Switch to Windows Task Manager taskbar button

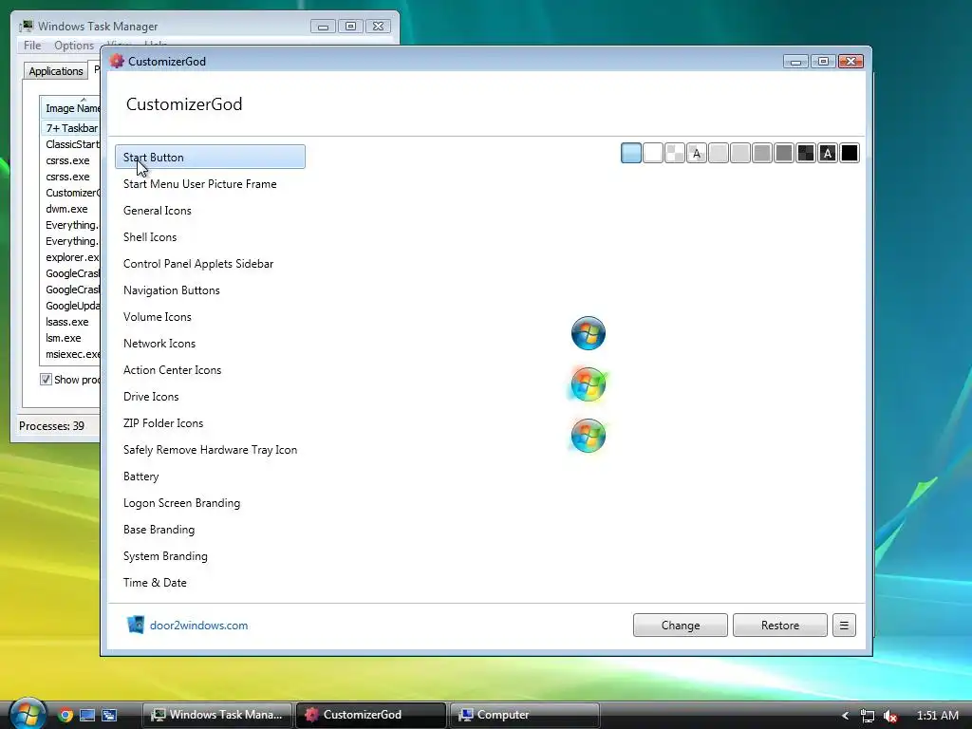coord(217,716)
